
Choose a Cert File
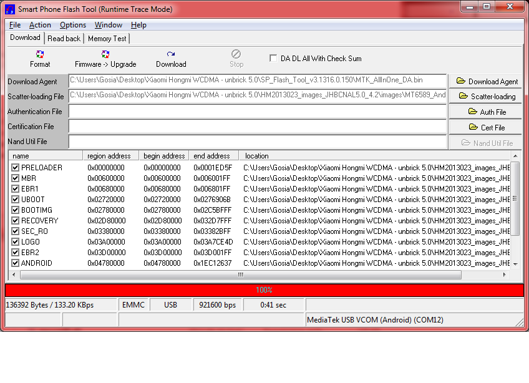click(x=486, y=127)
